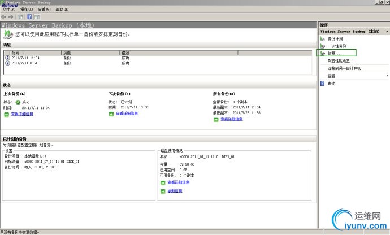This screenshot has width=390, height=235.
Task: Choose 连接到另一台计算机... action
Action: (x=346, y=68)
